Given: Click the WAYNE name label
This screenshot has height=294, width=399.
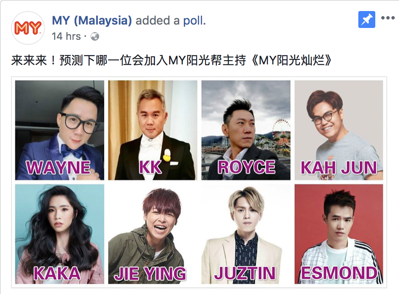Looking at the screenshot, I should 58,167.
